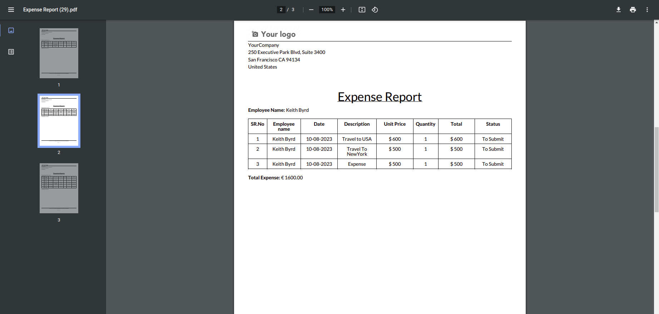This screenshot has width=659, height=314.
Task: Select the page 2 thumbnail
Action: pos(59,121)
